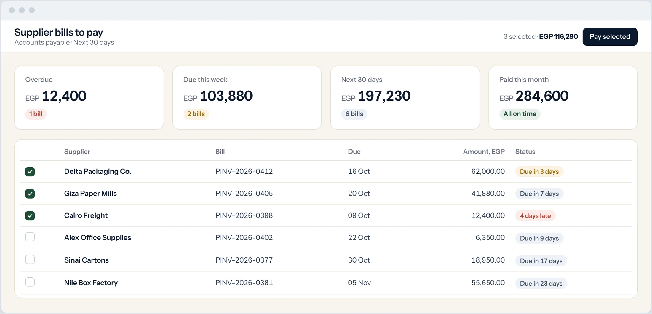Viewport: 652px width, 314px height.
Task: Open supplier Nile Box Factory
Action: 91,283
